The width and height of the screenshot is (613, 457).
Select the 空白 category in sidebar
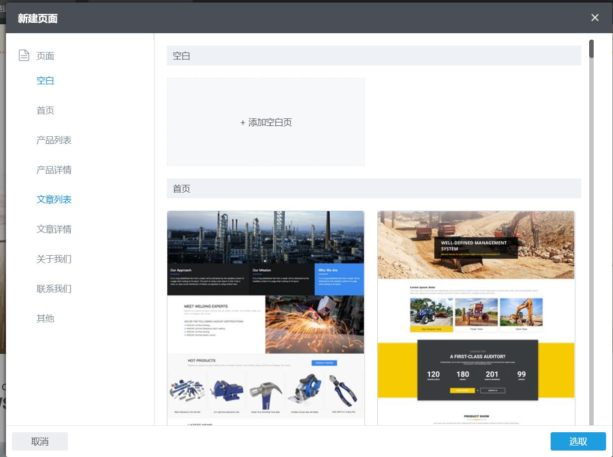click(45, 81)
